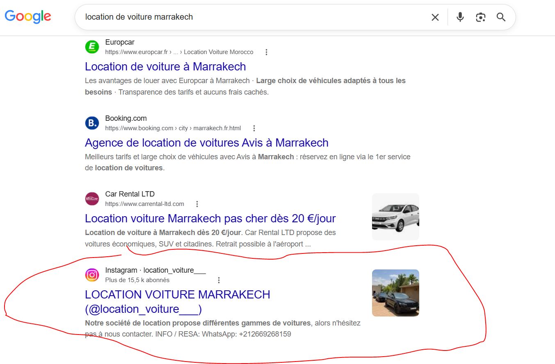Click the europcar.fr URL breadcrumb
This screenshot has height=364, width=555.
(x=179, y=52)
